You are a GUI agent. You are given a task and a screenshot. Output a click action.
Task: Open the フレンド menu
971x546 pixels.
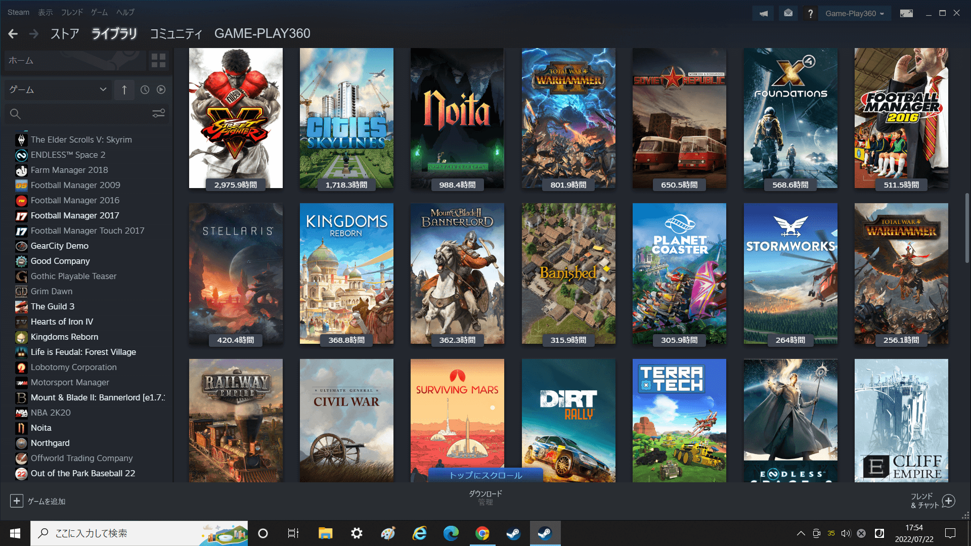click(x=71, y=12)
